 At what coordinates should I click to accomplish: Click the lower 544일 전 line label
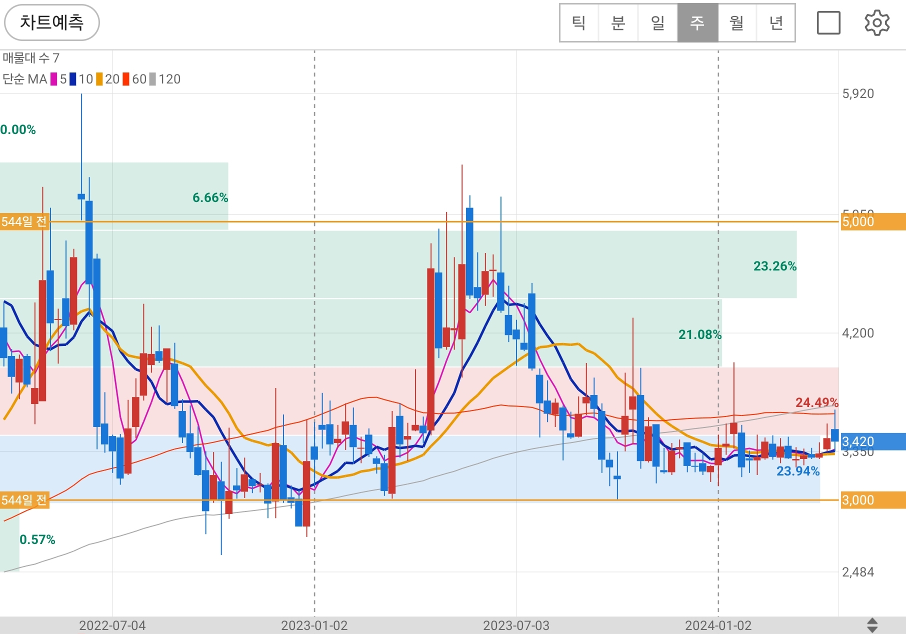[24, 500]
